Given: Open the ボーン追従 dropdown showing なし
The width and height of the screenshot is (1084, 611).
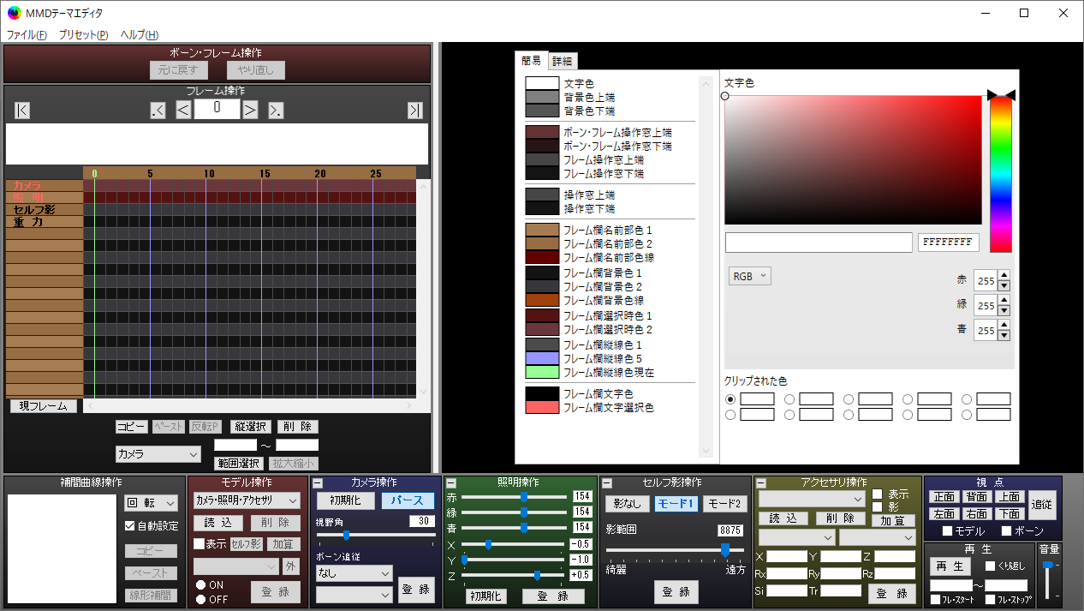Looking at the screenshot, I should [354, 572].
